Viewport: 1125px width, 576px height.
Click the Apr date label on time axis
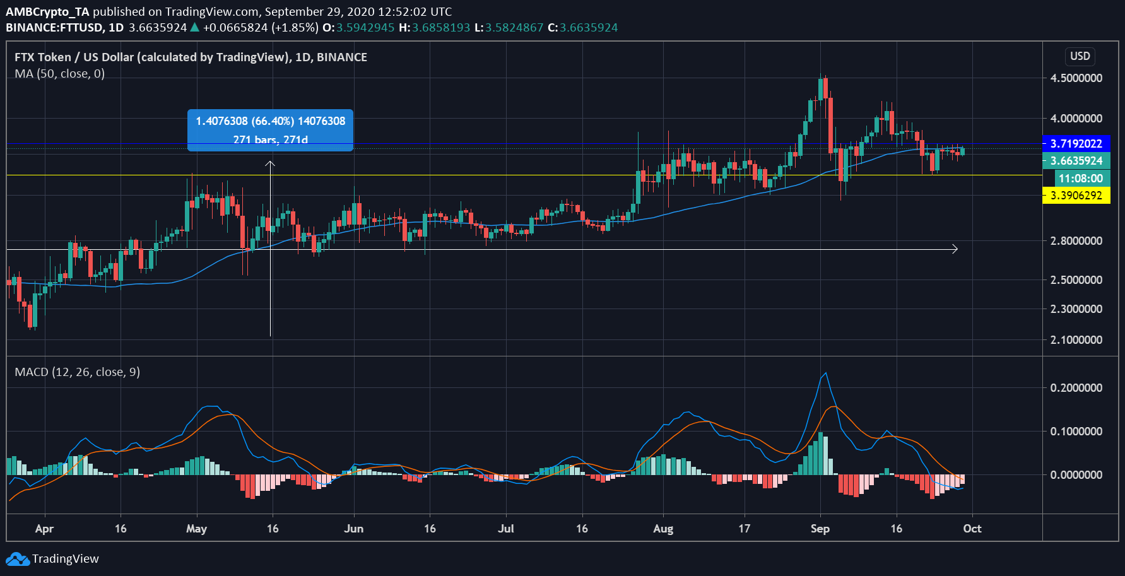(44, 529)
